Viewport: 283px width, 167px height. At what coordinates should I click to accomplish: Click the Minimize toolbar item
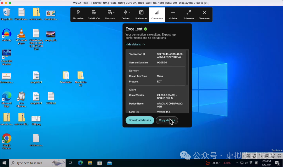coord(173,15)
